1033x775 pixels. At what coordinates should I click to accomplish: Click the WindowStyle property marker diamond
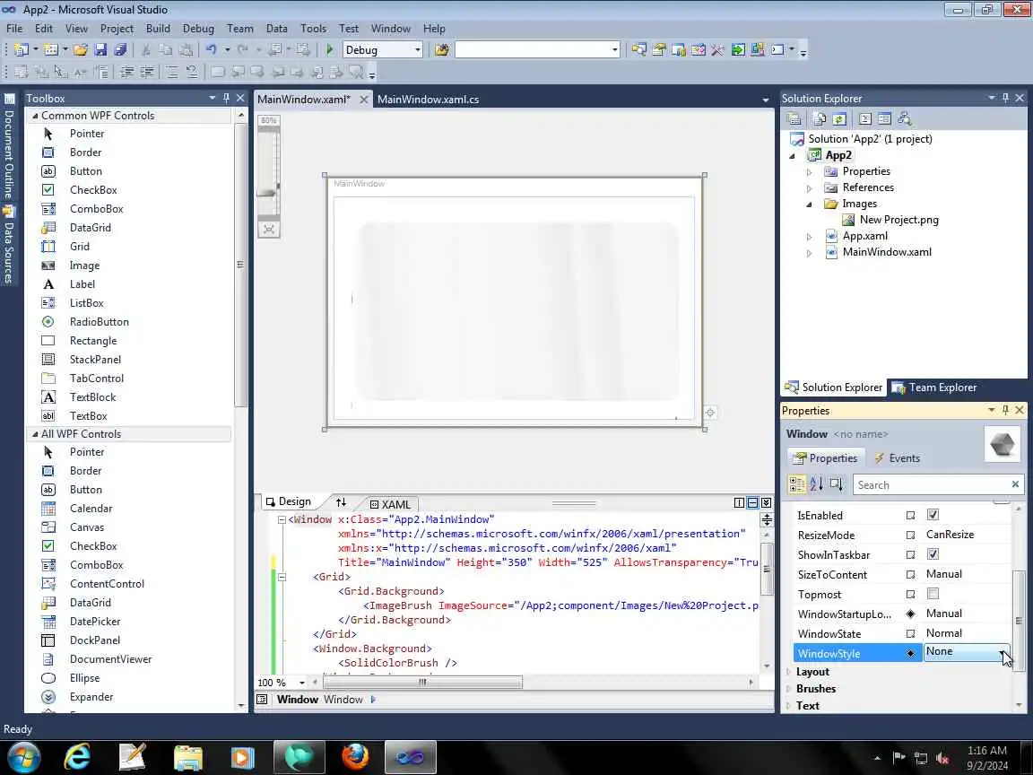coord(910,653)
